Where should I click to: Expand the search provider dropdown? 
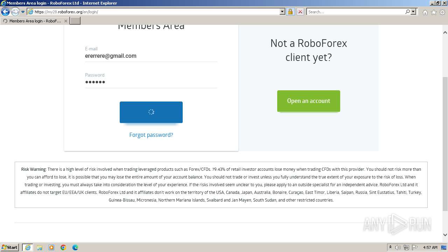click(413, 12)
